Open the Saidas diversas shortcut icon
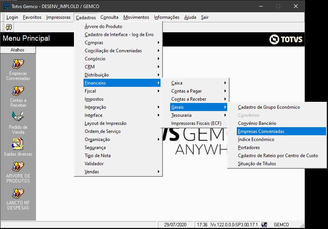 coord(18,144)
